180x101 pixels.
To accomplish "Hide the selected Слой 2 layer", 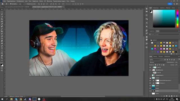I will click(x=150, y=91).
